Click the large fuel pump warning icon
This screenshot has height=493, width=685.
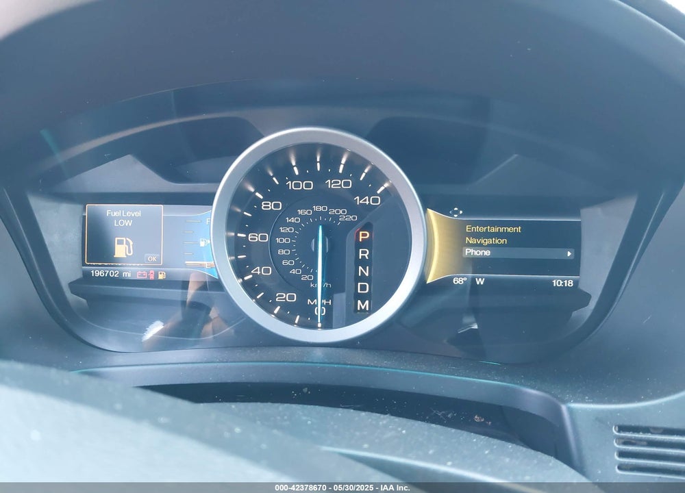[123, 246]
